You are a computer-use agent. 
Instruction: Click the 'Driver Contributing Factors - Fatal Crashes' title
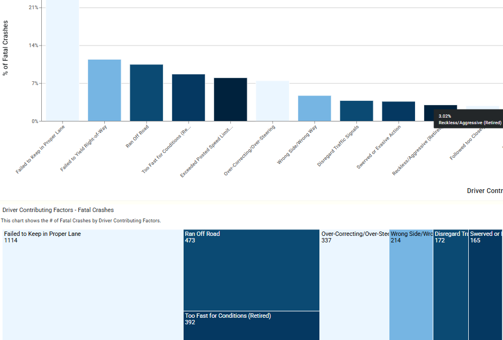coord(58,210)
